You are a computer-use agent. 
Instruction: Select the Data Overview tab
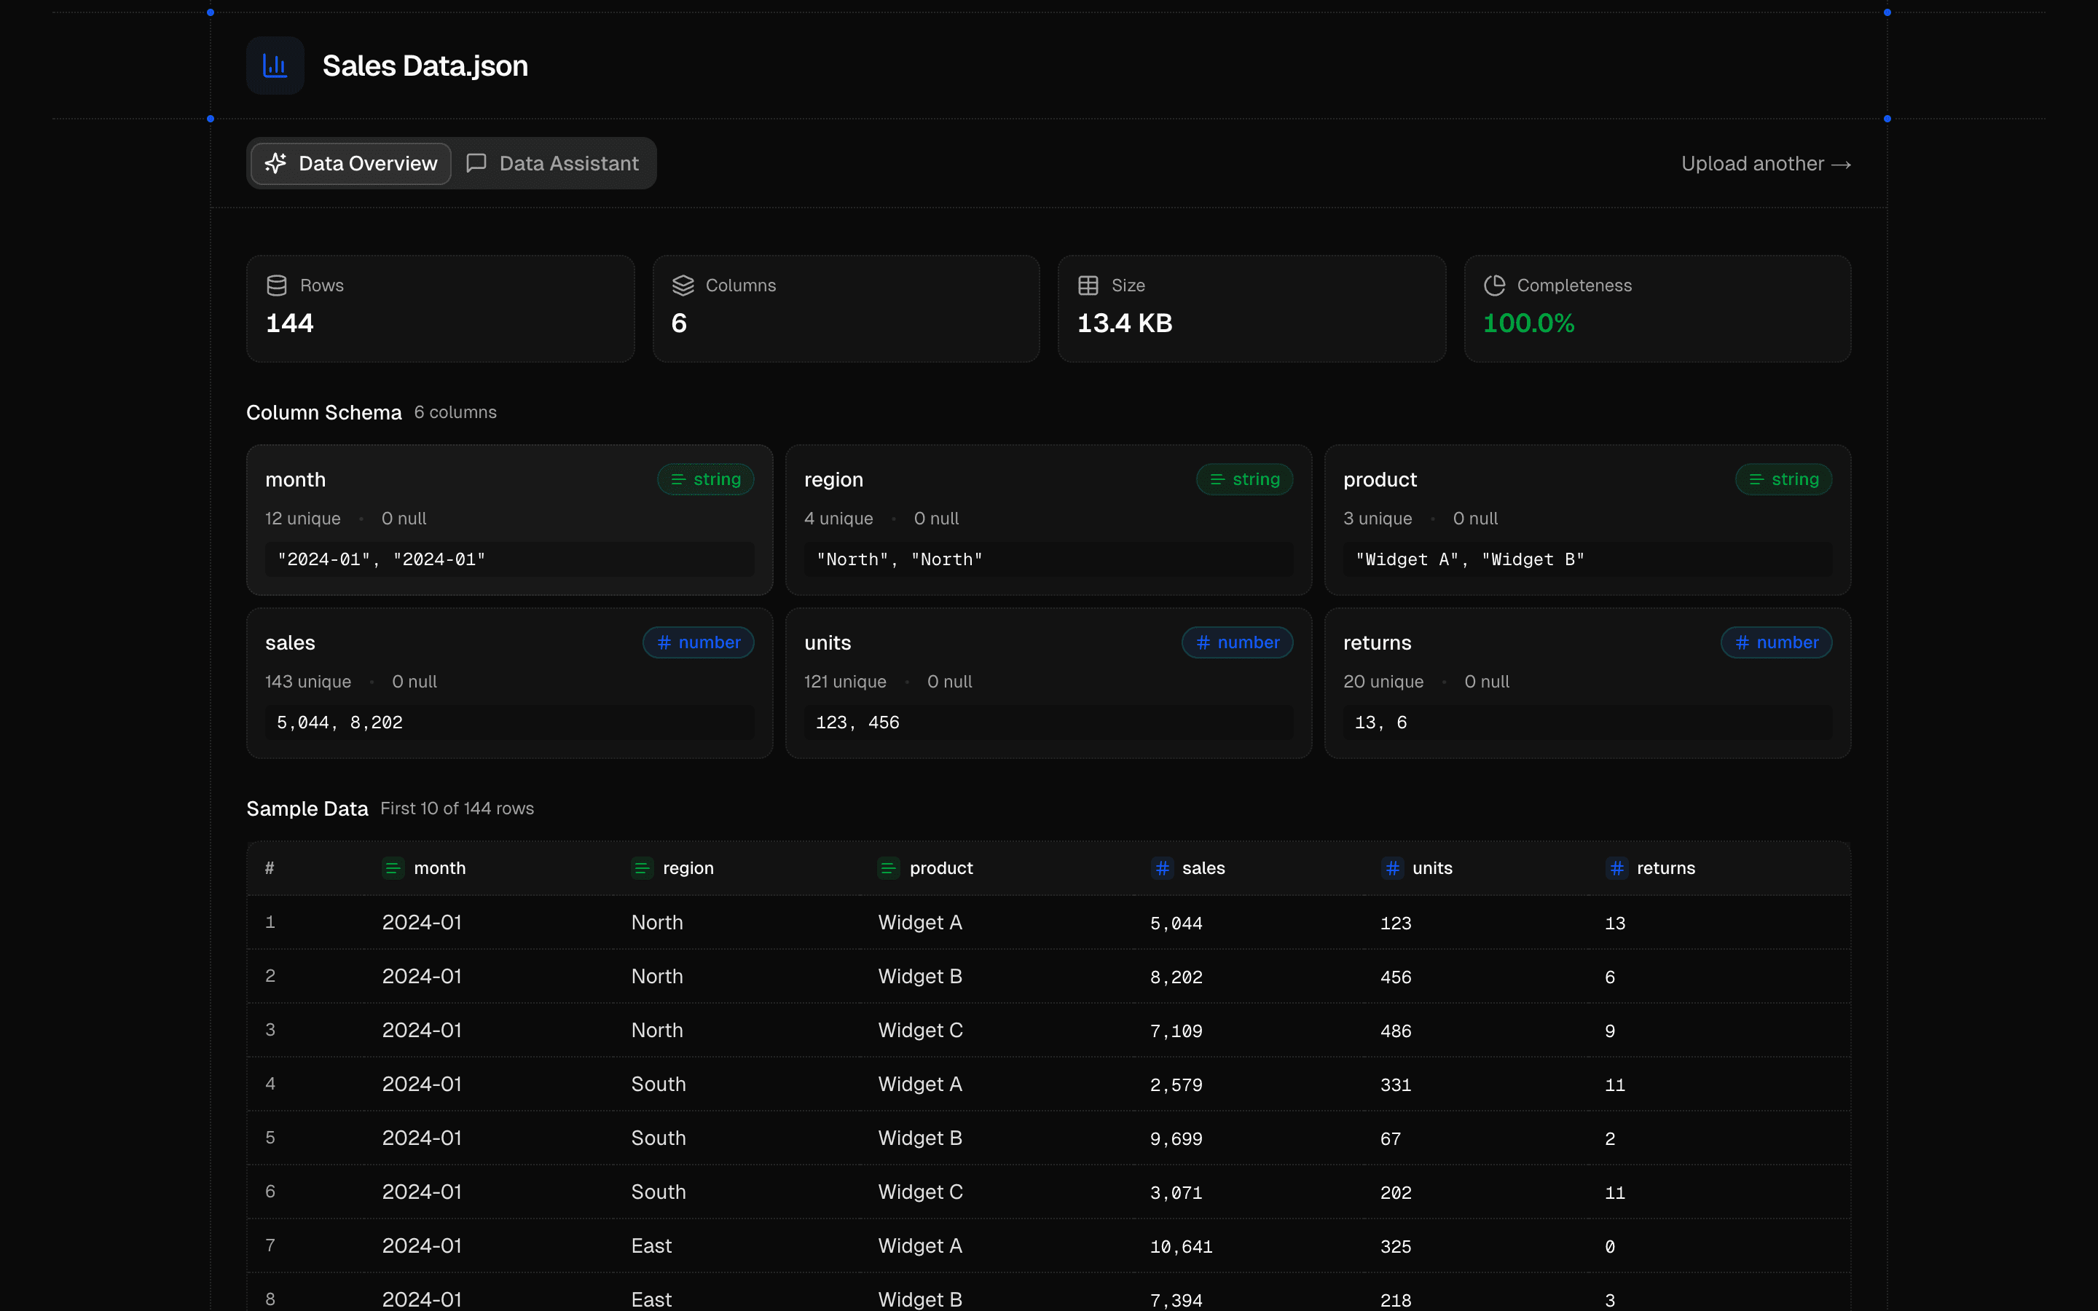350,163
